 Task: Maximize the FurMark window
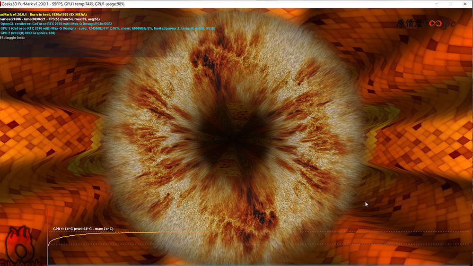click(x=451, y=4)
